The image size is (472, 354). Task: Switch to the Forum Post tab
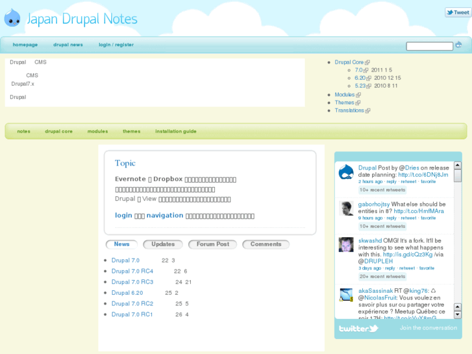(x=213, y=244)
